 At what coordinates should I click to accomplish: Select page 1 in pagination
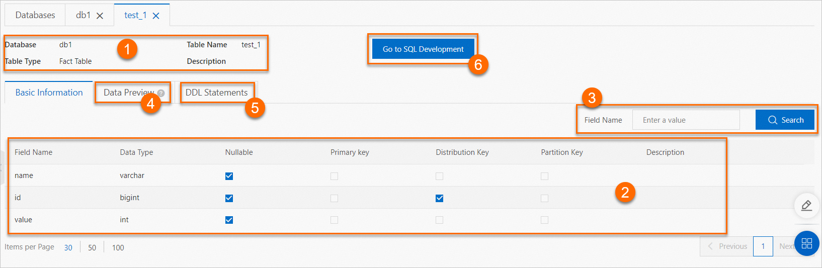point(763,246)
